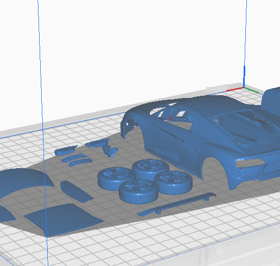Screen dimensions: 280x266
Task: Select the wedge-shaped part left of grilles
Action: (x=66, y=151)
